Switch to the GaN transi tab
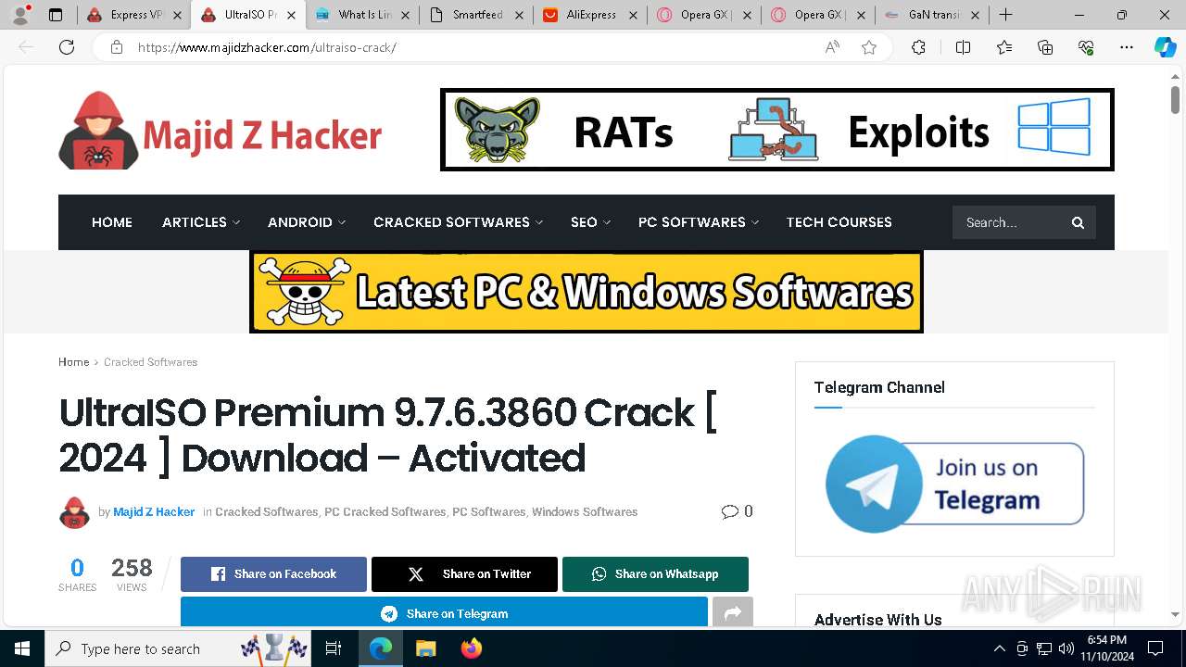 point(932,15)
